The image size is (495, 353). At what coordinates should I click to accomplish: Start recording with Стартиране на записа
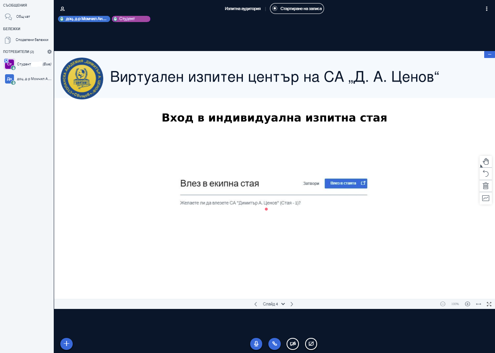297,9
